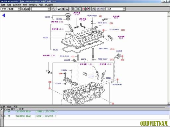The width and height of the screenshot is (170, 127).
Task: Click part number 11101 in diagram
Action: click(83, 59)
